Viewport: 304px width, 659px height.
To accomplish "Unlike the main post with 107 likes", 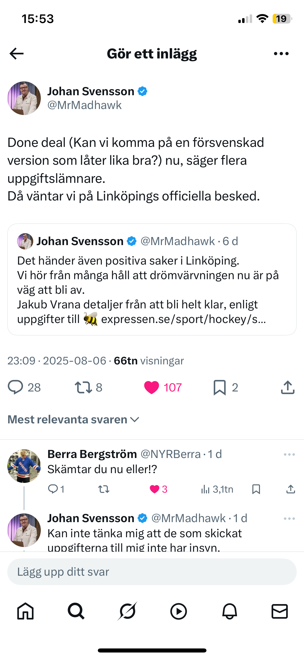I will click(x=152, y=387).
